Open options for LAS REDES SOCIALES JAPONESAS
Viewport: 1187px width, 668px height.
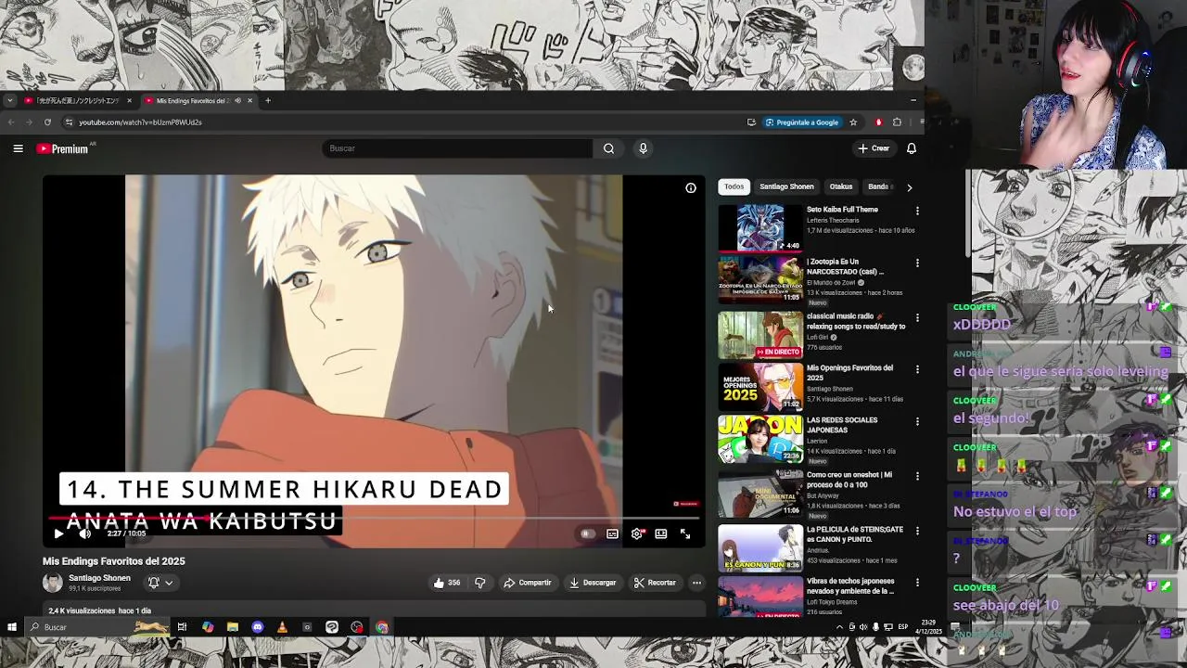[x=917, y=421]
